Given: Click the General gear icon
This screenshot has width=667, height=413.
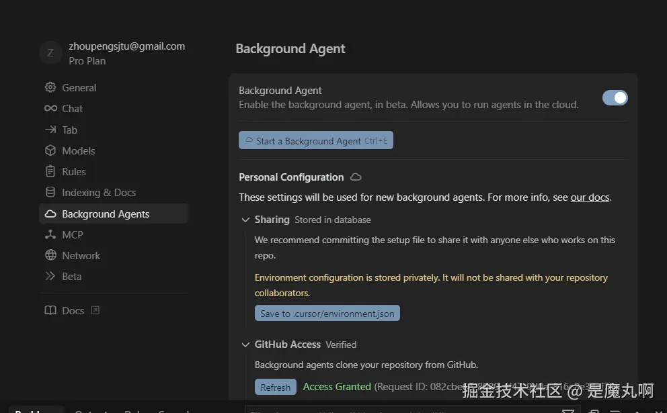Looking at the screenshot, I should tap(50, 87).
